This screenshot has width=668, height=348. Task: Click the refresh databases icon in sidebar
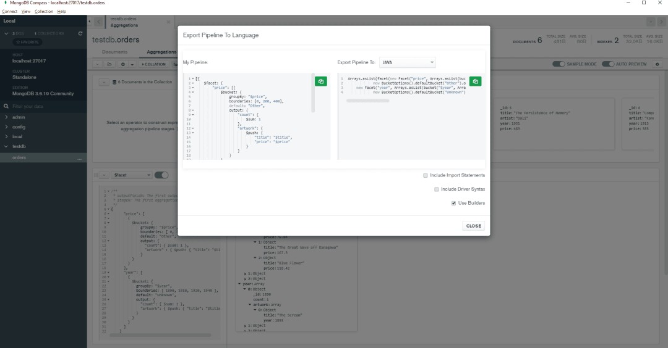tap(80, 33)
